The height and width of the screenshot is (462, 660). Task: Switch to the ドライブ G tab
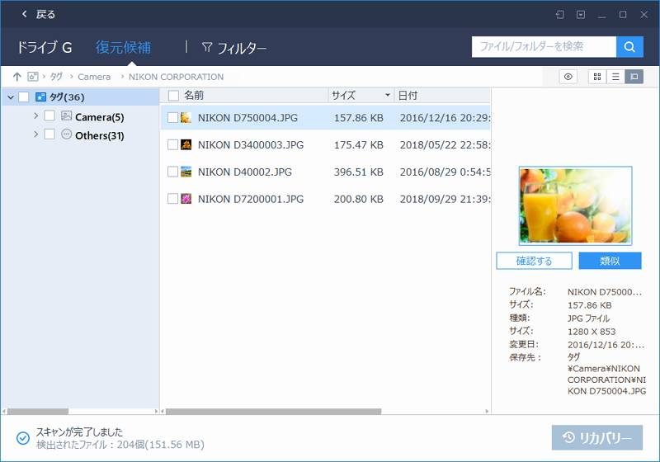pos(45,48)
